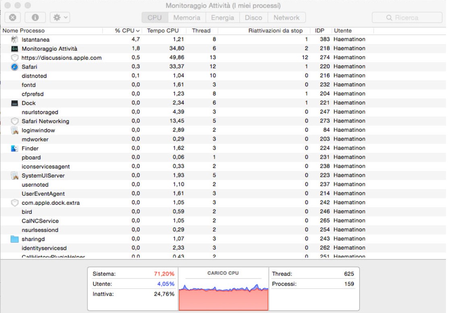Switch to the Memoria tab
This screenshot has width=450, height=313.
(187, 17)
